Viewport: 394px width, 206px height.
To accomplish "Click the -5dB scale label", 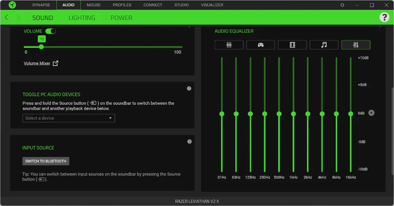I will [x=362, y=142].
